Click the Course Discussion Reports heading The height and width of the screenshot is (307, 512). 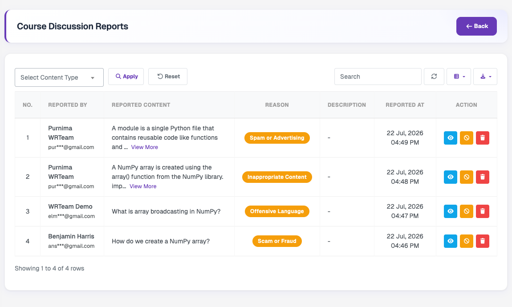pos(73,26)
